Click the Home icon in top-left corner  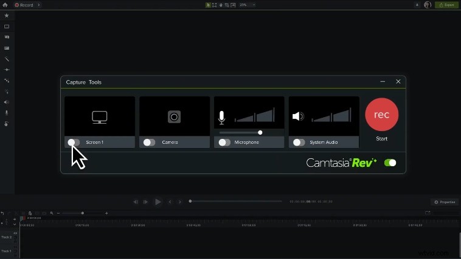point(5,5)
